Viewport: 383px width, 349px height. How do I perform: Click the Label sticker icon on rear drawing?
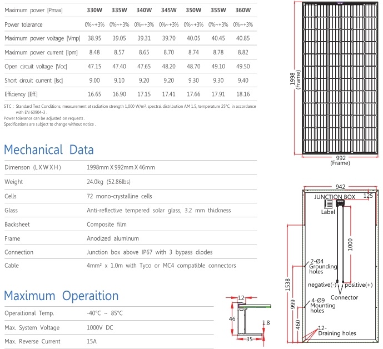tap(329, 203)
